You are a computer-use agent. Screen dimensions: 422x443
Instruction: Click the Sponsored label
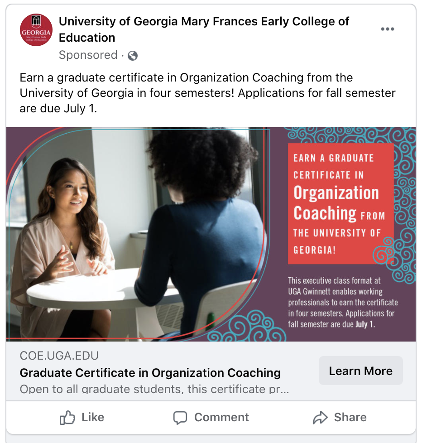pyautogui.click(x=88, y=55)
